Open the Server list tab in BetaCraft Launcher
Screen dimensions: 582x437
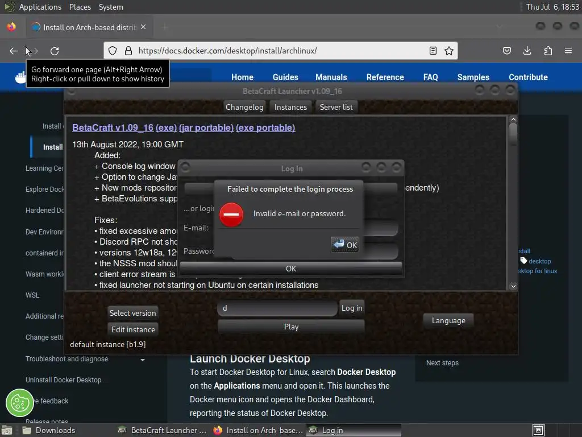click(x=336, y=107)
